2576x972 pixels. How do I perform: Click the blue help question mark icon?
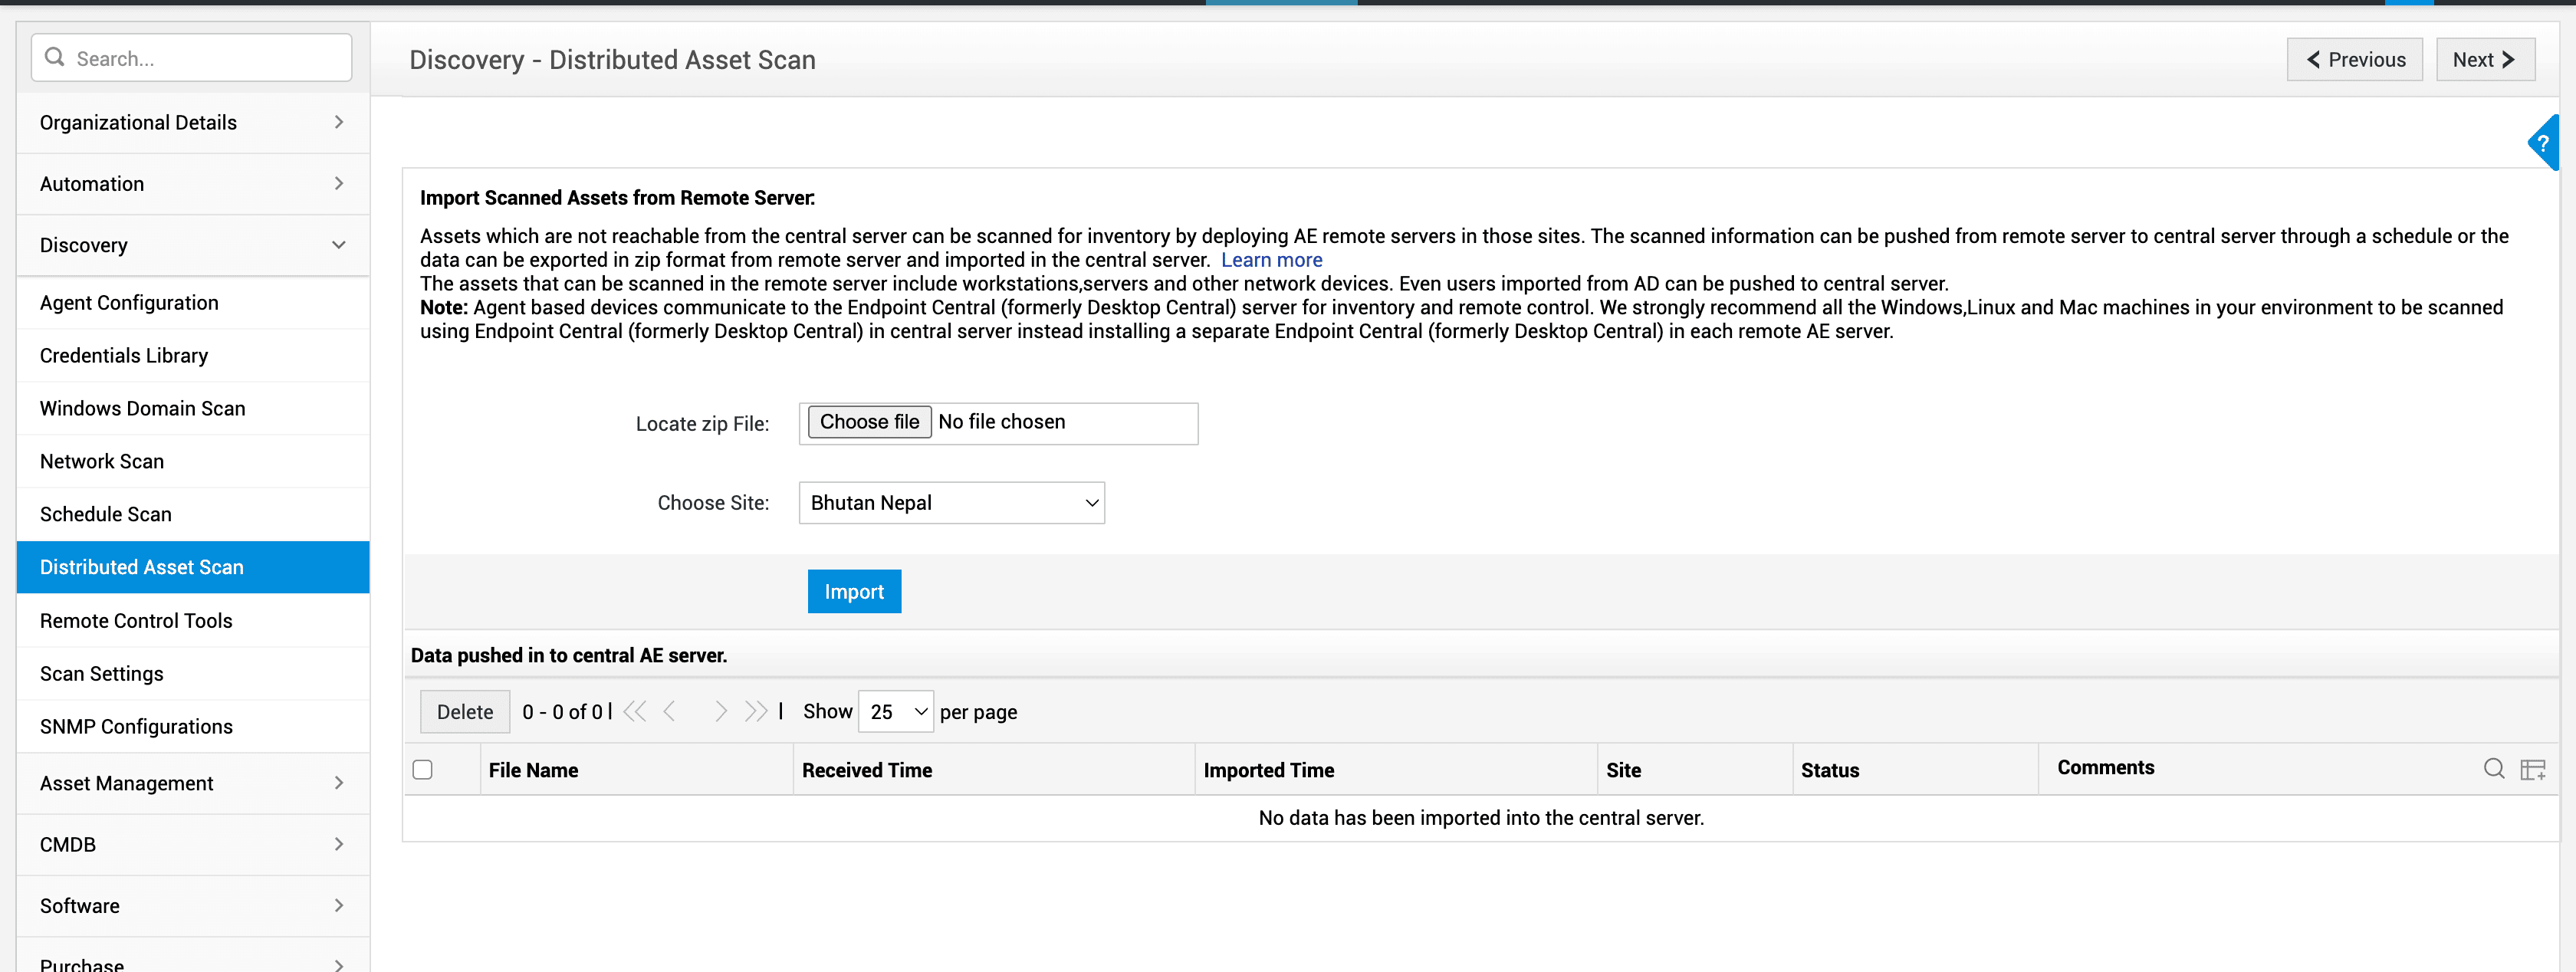[2543, 143]
